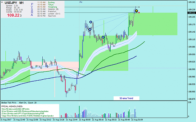Viewport: 196px width, 122px height.
Task: Select the Range 83, 26 reading
Action: click(13, 8)
